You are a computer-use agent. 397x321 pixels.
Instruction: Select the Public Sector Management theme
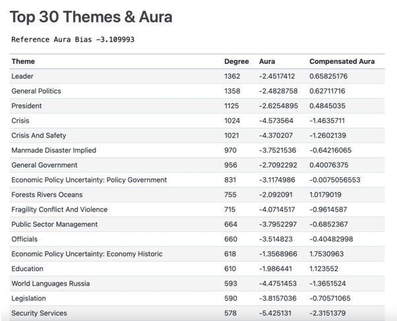[54, 224]
